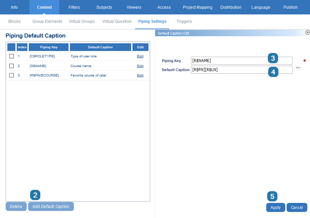Viewport: 310px width, 218px height.
Task: Open the Info tab
Action: pyautogui.click(x=14, y=7)
